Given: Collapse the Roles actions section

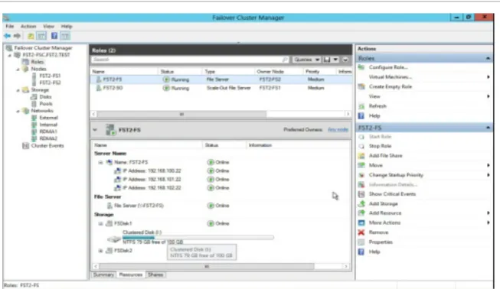Looking at the screenshot, I should [489, 58].
